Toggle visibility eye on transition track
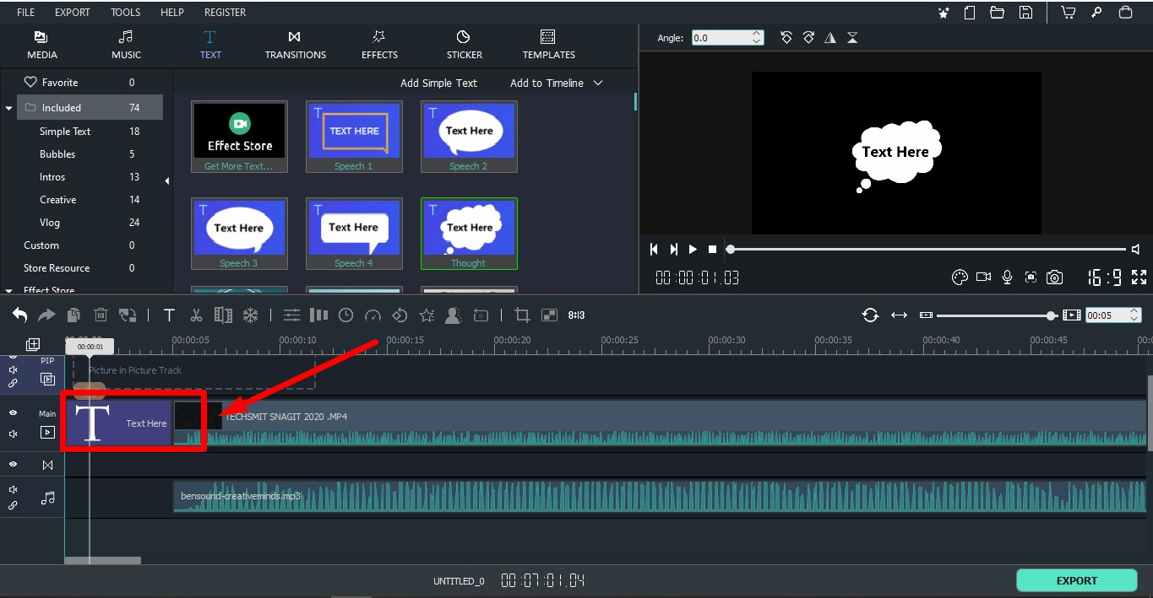The height and width of the screenshot is (598, 1153). pyautogui.click(x=14, y=465)
